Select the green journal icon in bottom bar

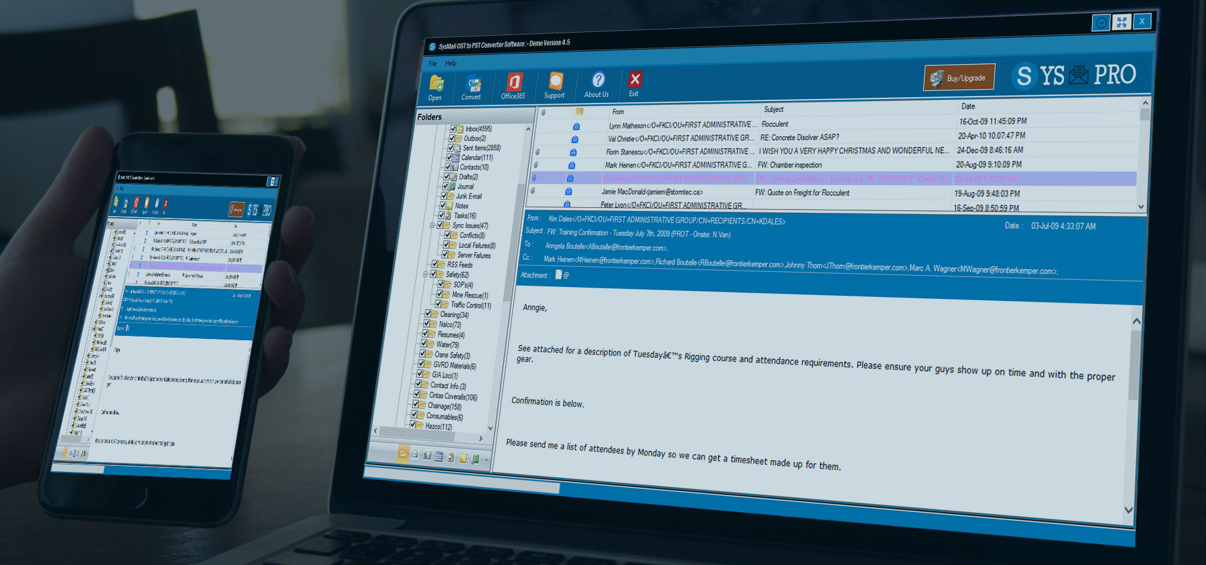point(475,460)
